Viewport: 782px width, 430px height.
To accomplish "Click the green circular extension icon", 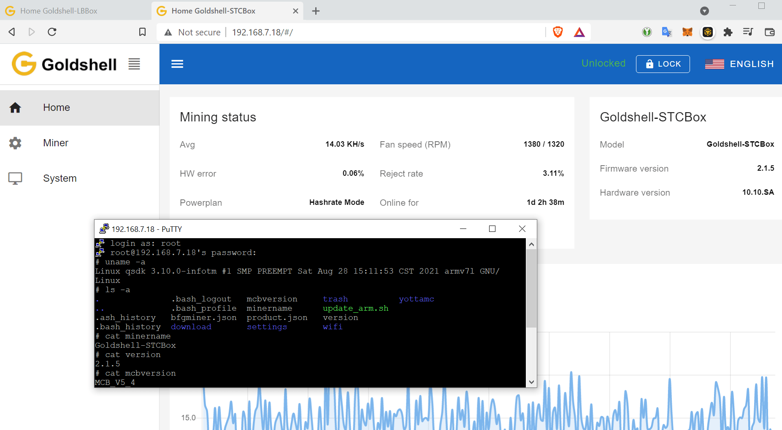I will pos(647,32).
